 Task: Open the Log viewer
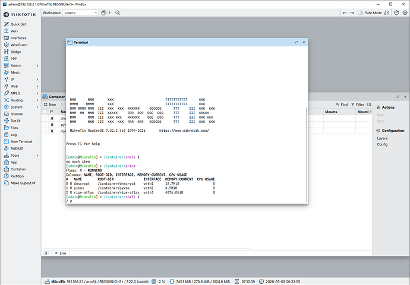[x=10, y=135]
